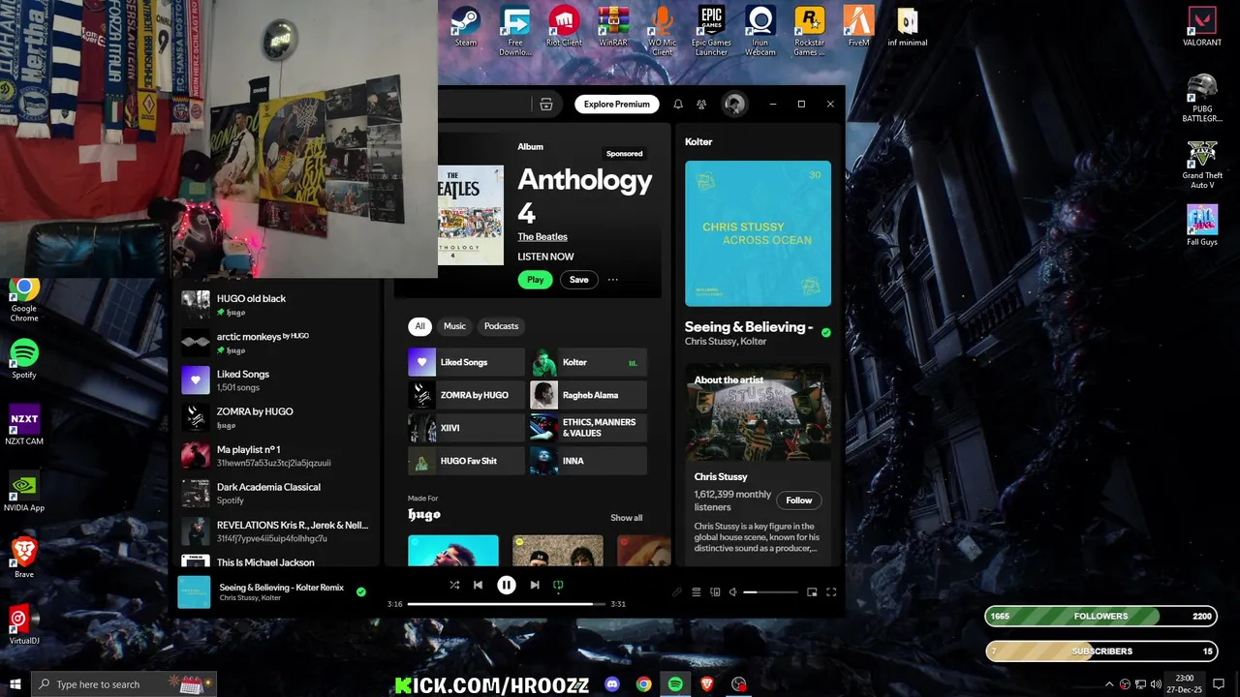Open the VirtualDJ desktop icon
Screen dimensions: 1240x697
24,624
